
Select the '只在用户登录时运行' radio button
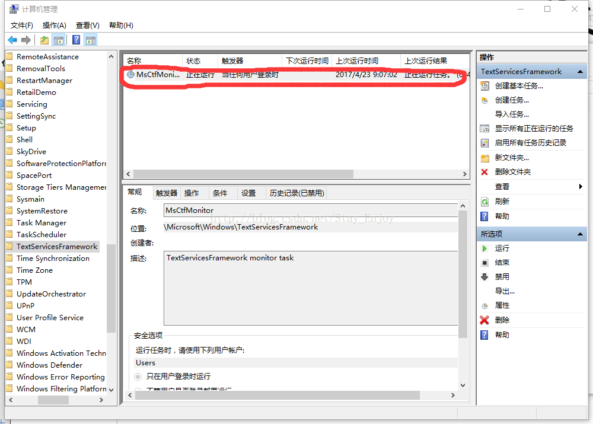[138, 377]
